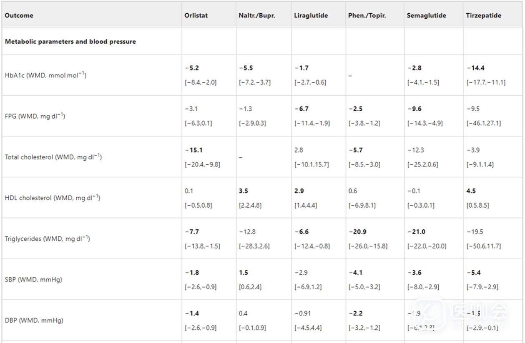525x343 pixels.
Task: Select the Naltr./Bupr. column header
Action: point(257,15)
